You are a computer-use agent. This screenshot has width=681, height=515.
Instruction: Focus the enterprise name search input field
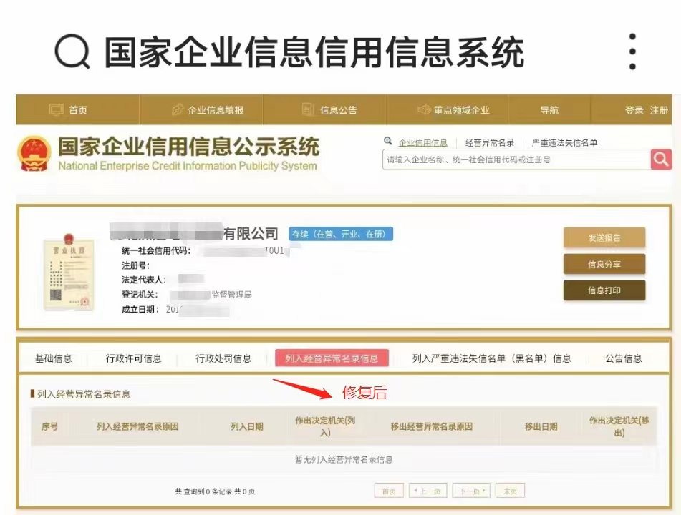(x=516, y=160)
